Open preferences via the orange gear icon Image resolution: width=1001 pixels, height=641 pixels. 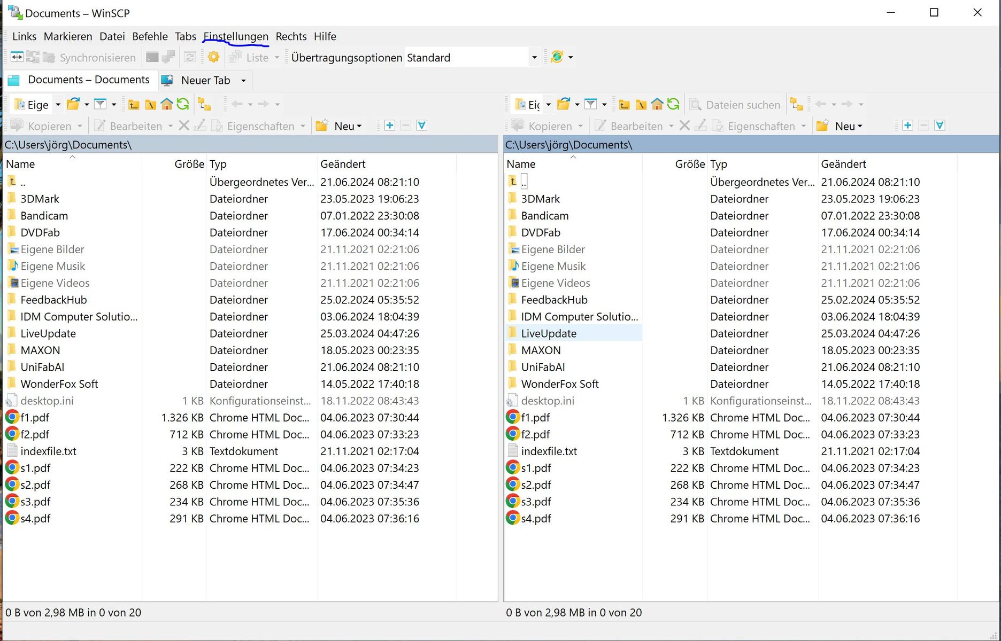point(213,57)
